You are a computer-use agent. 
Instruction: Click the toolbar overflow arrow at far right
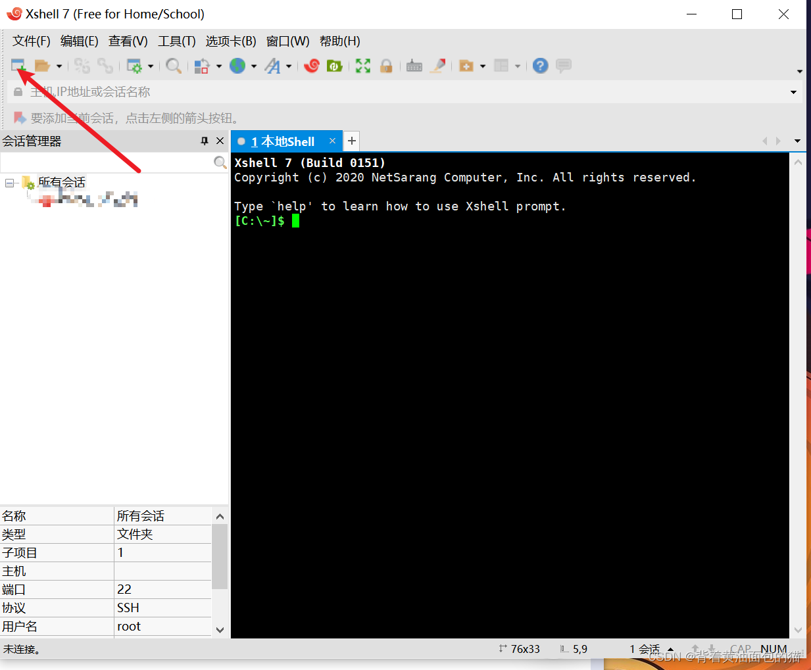pos(800,71)
